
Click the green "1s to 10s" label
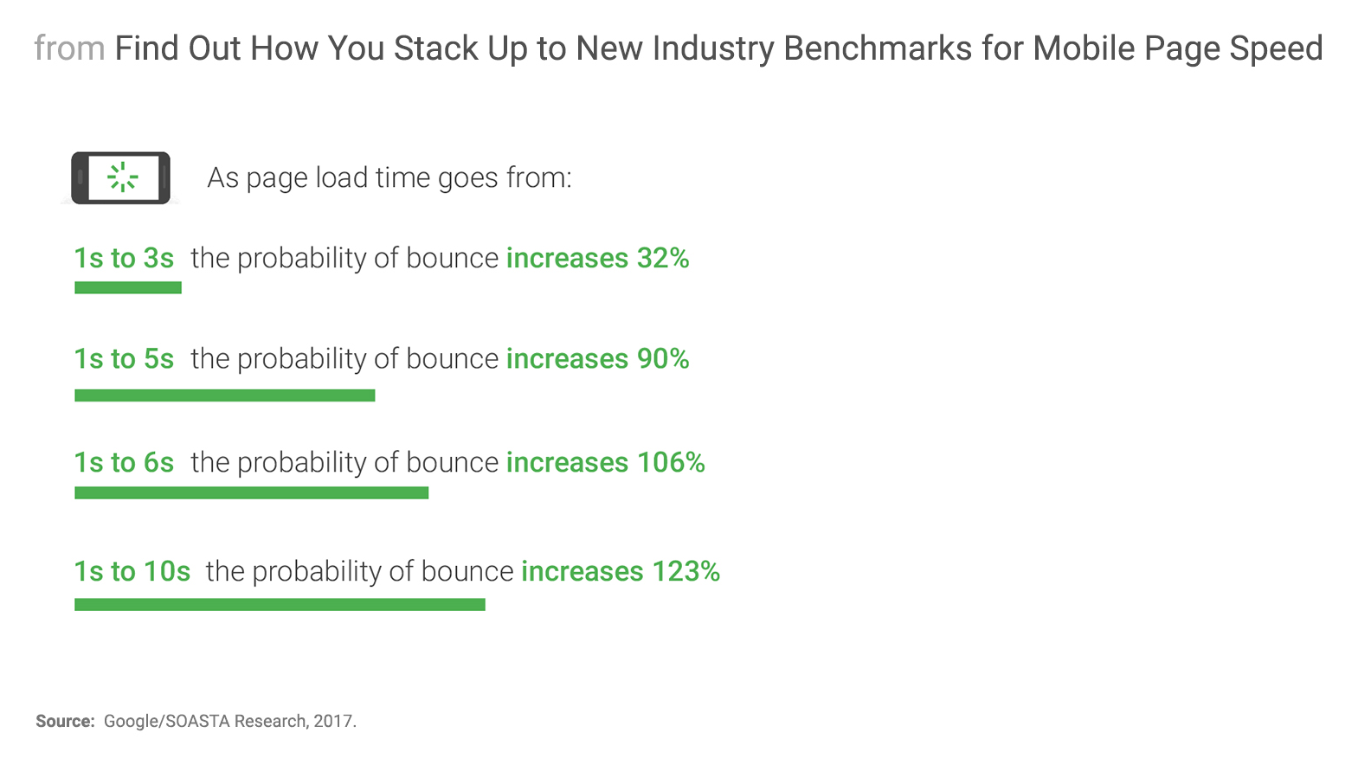tap(132, 571)
